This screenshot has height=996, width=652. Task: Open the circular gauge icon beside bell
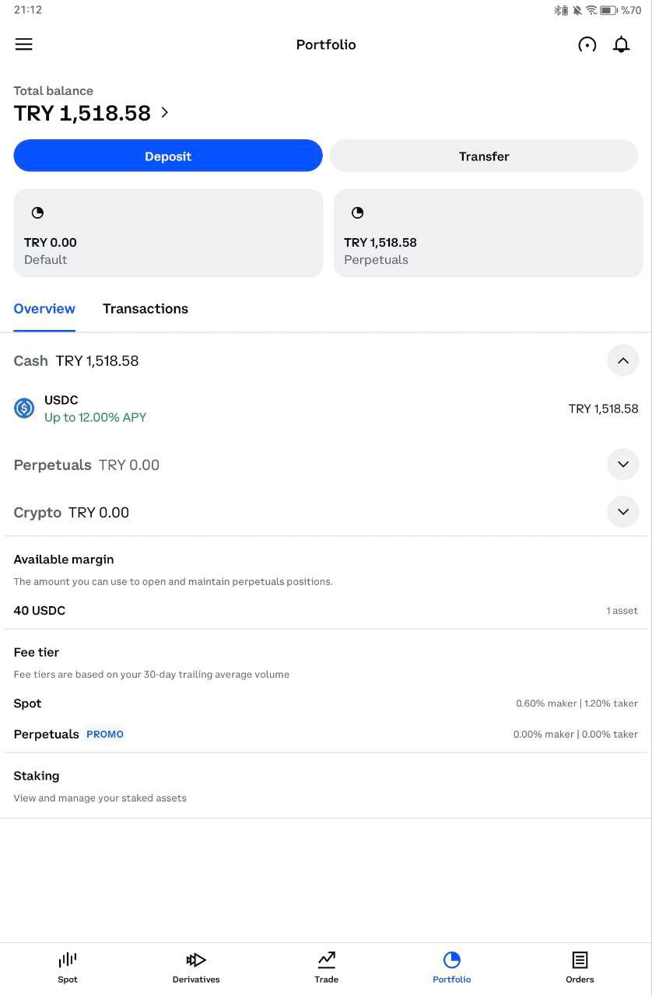tap(587, 44)
